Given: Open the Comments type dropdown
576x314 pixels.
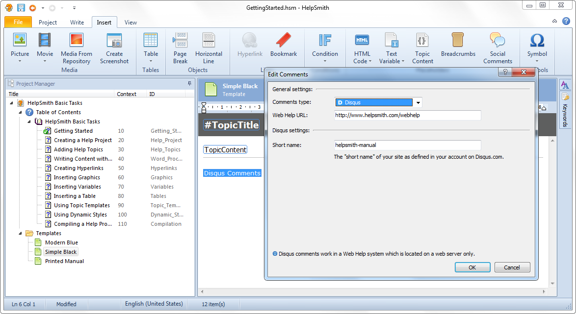Looking at the screenshot, I should [x=418, y=102].
